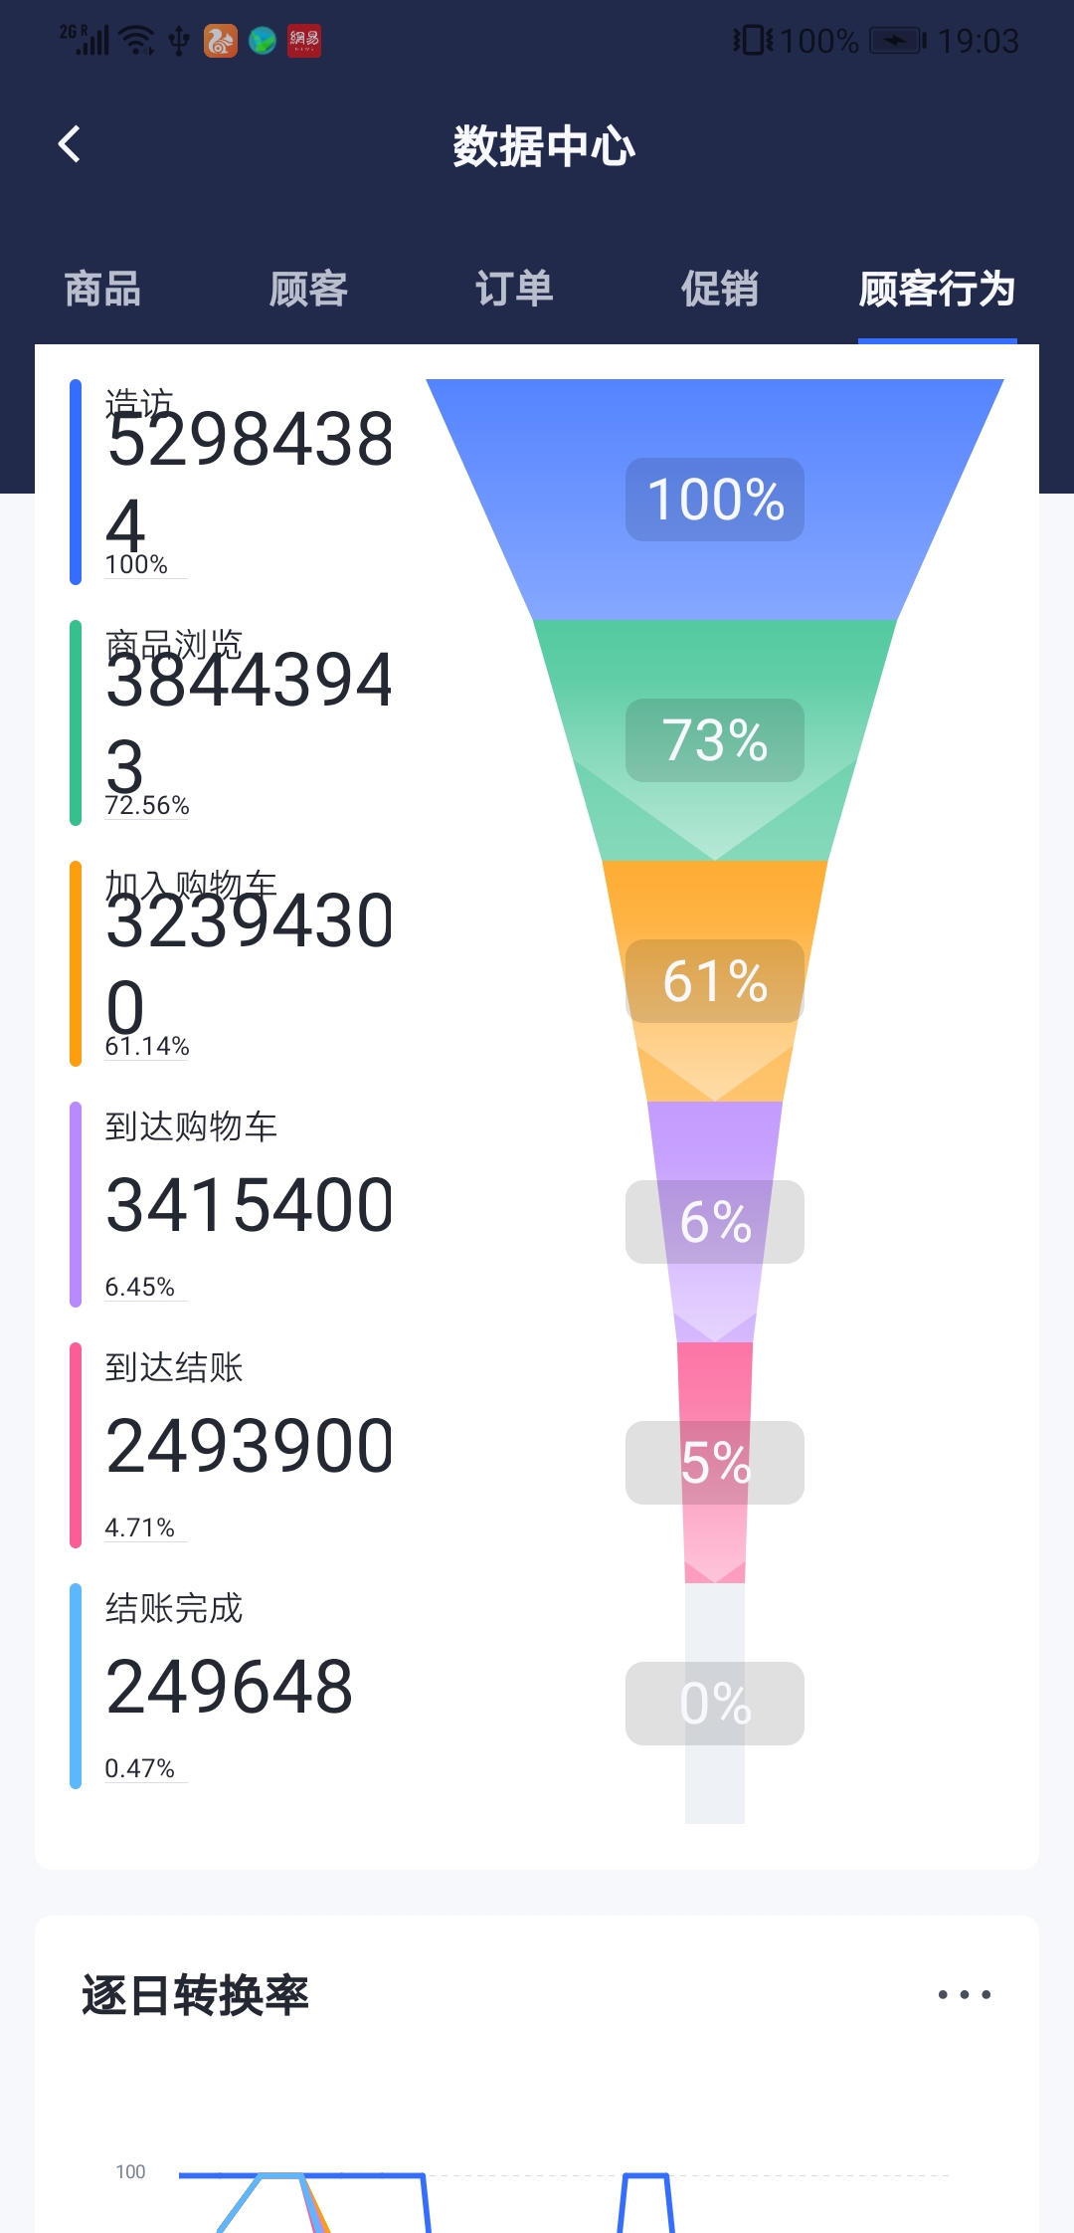Tap the USB connection status icon
The height and width of the screenshot is (2233, 1074).
[x=179, y=41]
